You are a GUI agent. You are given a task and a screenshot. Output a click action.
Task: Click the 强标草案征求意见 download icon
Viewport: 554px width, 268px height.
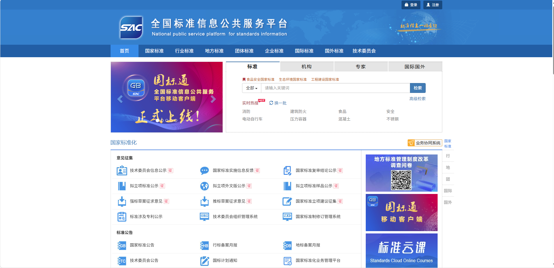[122, 201]
